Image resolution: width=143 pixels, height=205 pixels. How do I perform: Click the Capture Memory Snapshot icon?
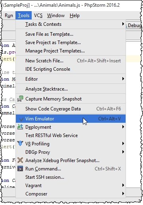pyautogui.click(x=20, y=99)
